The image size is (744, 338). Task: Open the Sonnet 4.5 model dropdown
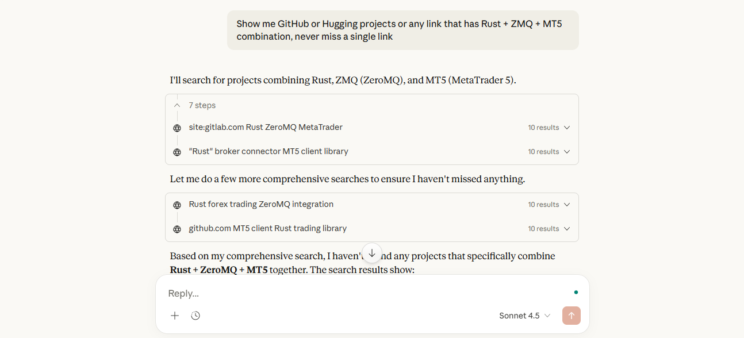[x=524, y=316]
